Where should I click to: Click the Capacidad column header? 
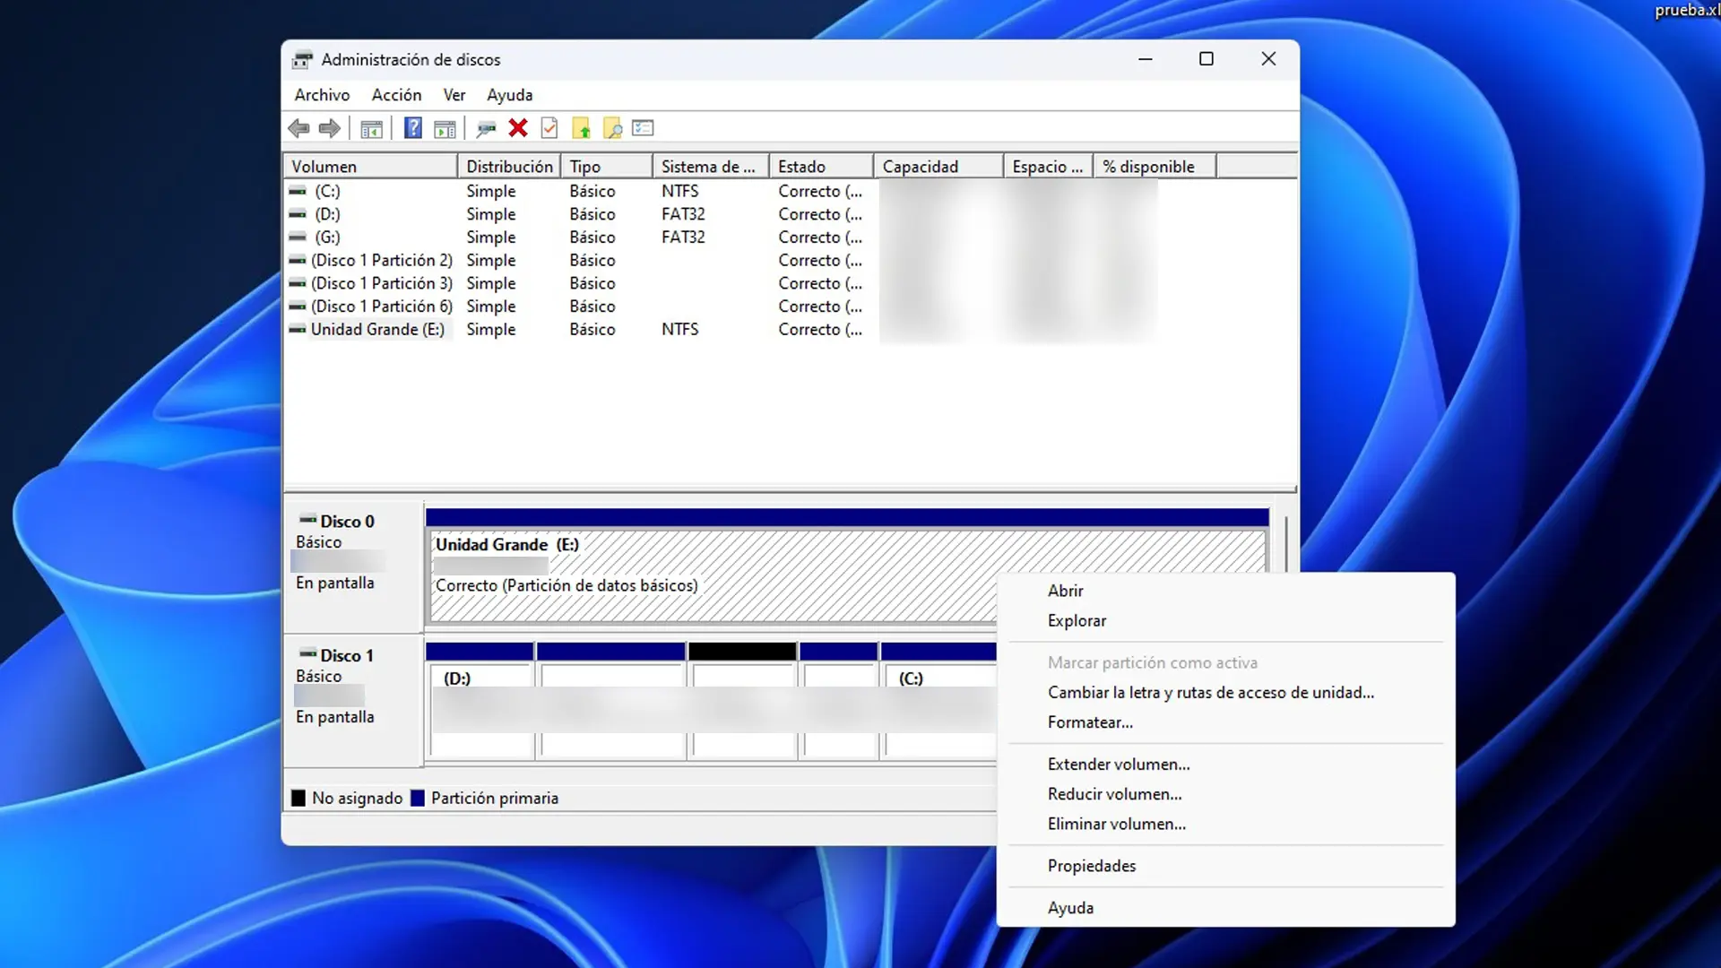[937, 167]
